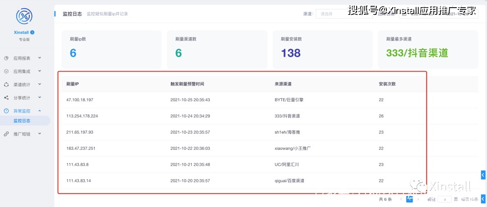Click IP address 183.47.237.251
Image resolution: width=487 pixels, height=207 pixels.
pyautogui.click(x=81, y=148)
